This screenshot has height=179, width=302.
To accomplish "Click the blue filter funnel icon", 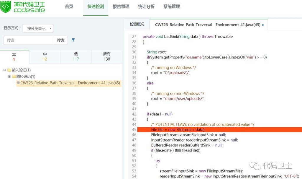I will click(x=73, y=40).
